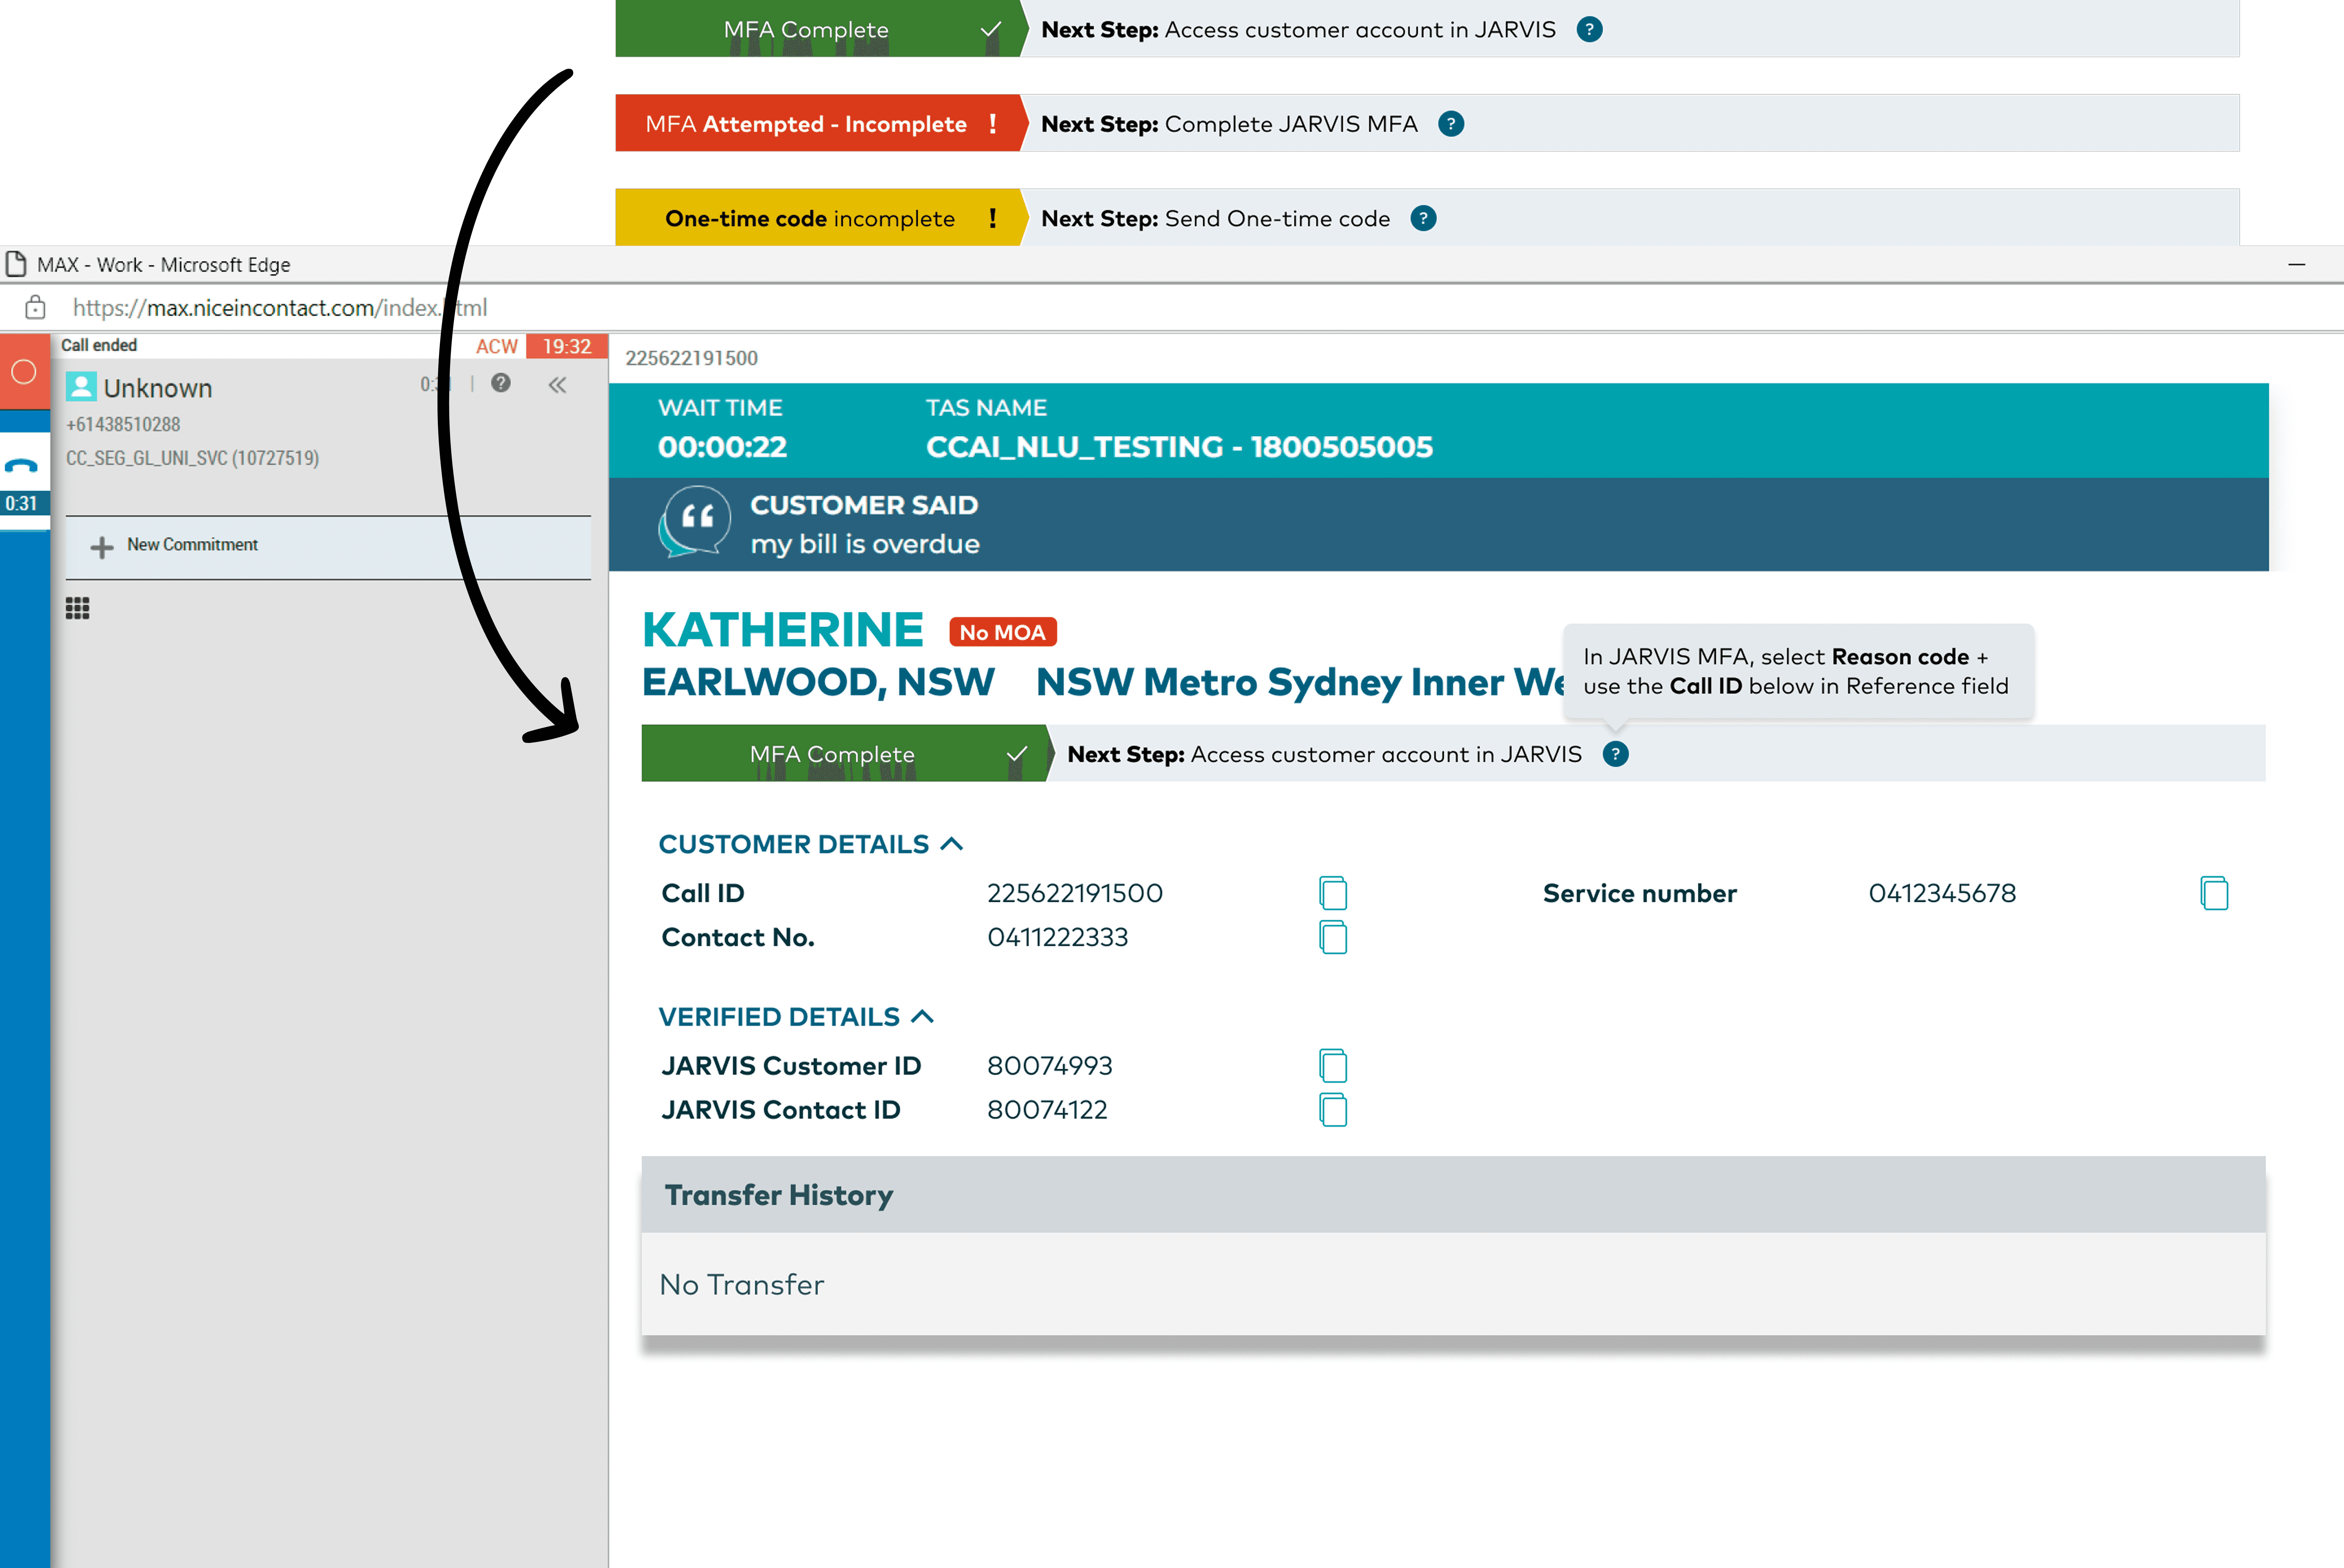Click the red agent status circle
Viewport: 2344px width, 1568px height.
click(x=23, y=372)
